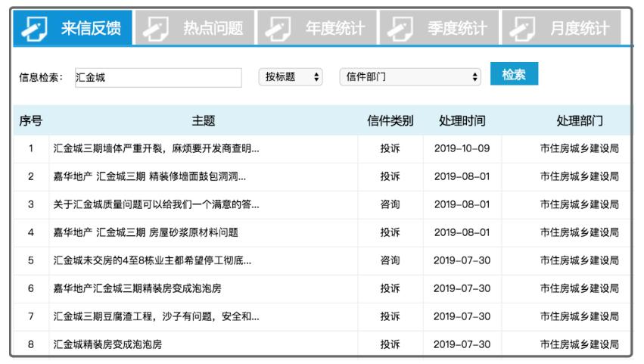This screenshot has width=644, height=364.
Task: Open the 信件部门 department dropdown
Action: tap(410, 77)
